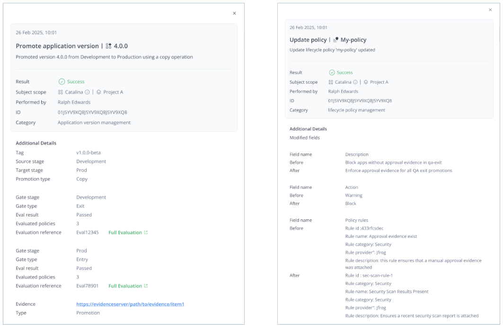Screen dimensions: 503x328
Task: Click the Success checkmark in Update policy dialog
Action: (331, 72)
